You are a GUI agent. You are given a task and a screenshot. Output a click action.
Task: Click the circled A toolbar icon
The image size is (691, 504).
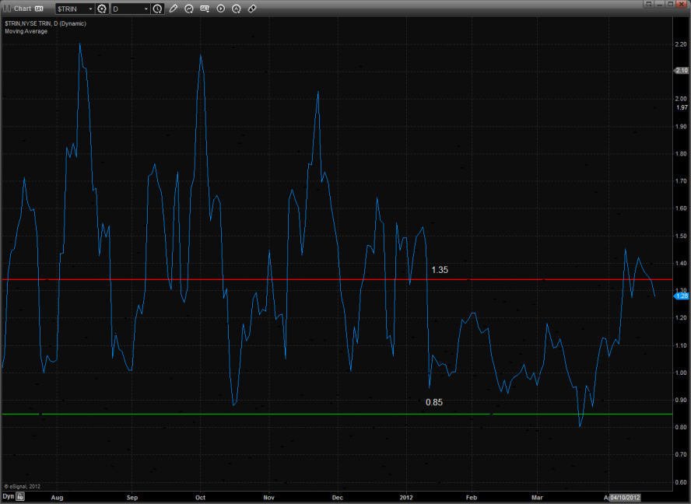point(237,9)
